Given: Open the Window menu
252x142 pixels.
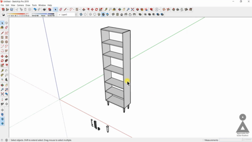Looking at the screenshot, I should (x=42, y=5).
